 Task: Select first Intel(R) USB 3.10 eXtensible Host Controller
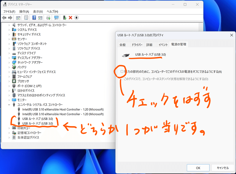click(63, 110)
